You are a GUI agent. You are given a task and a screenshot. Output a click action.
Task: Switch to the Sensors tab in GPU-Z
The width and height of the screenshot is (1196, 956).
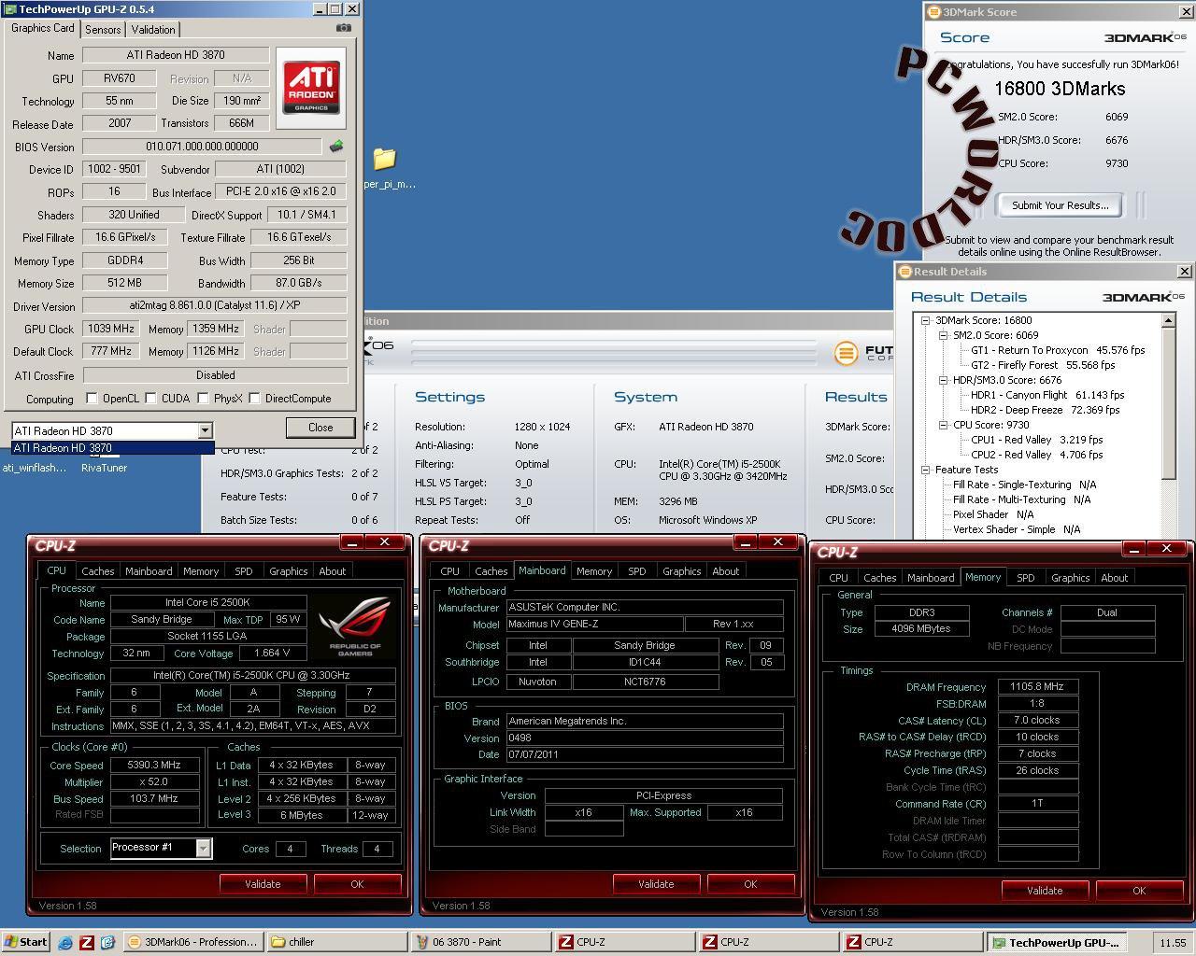point(103,30)
